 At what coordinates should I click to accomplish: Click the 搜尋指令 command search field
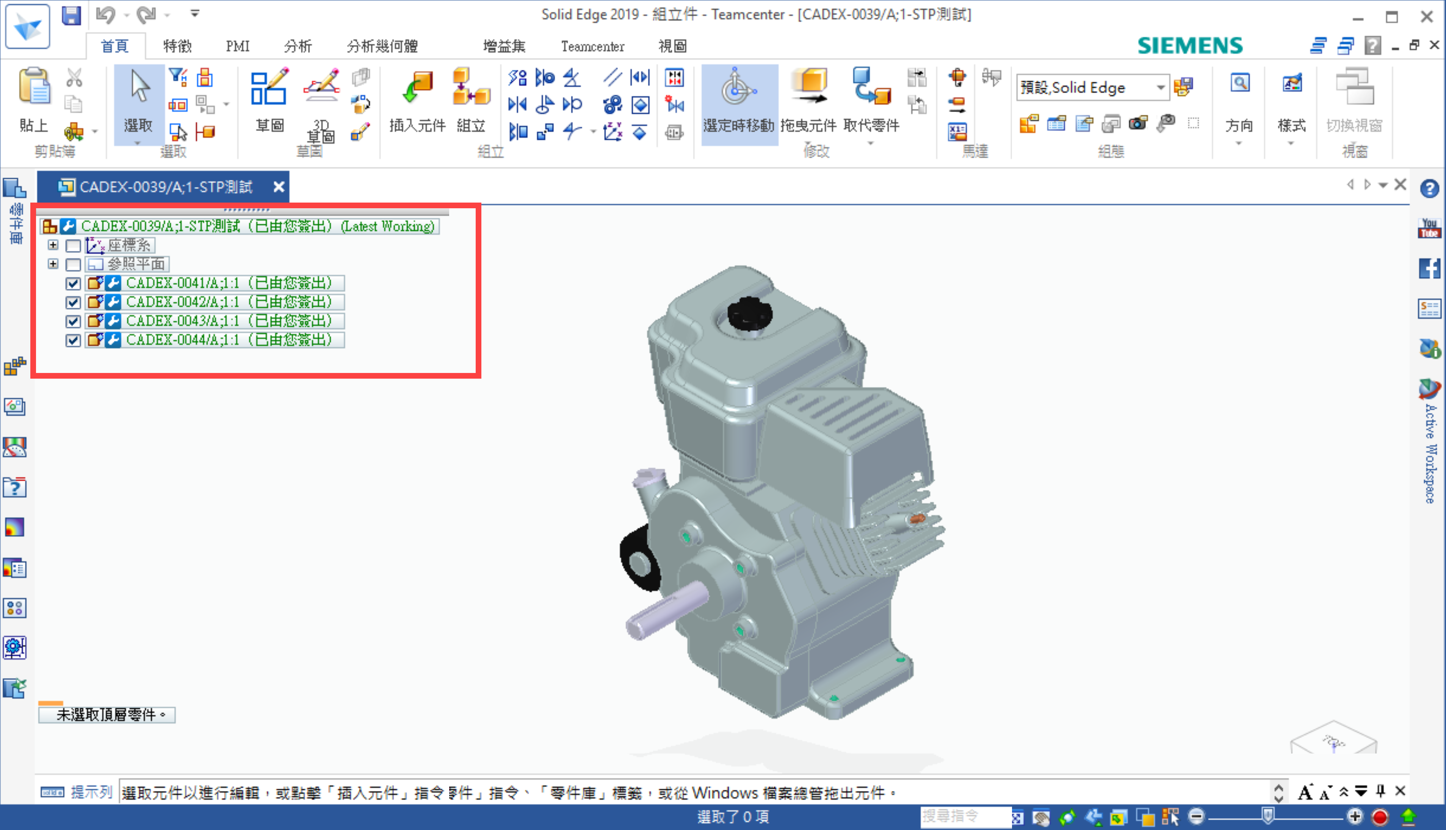(x=965, y=817)
